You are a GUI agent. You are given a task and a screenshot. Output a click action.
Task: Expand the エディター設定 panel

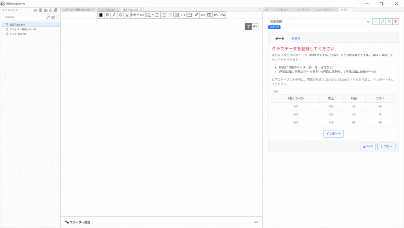(x=256, y=222)
